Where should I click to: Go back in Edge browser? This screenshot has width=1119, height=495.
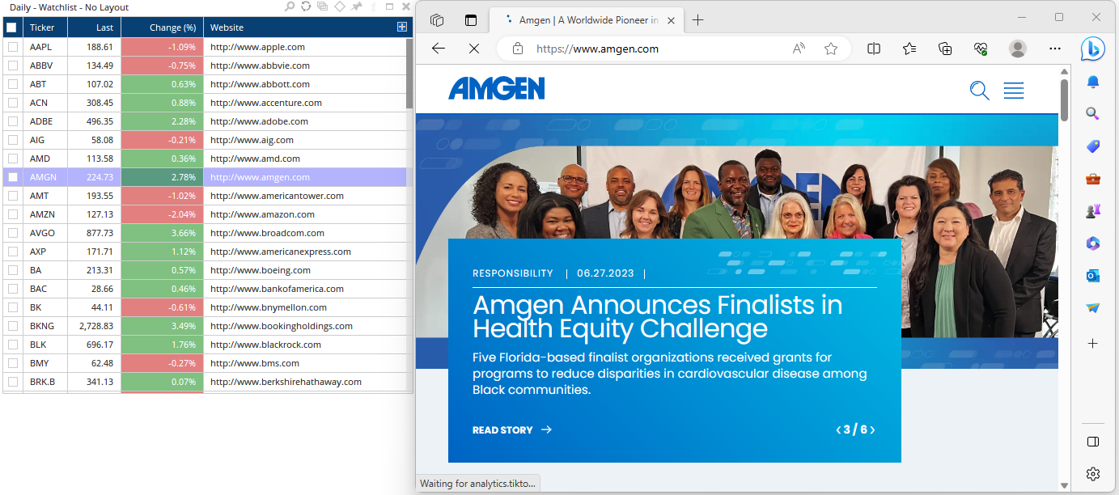pos(439,49)
